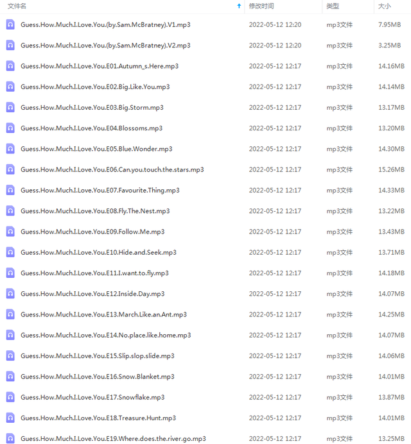Sort files by 大小 column header
This screenshot has width=411, height=444.
[385, 6]
